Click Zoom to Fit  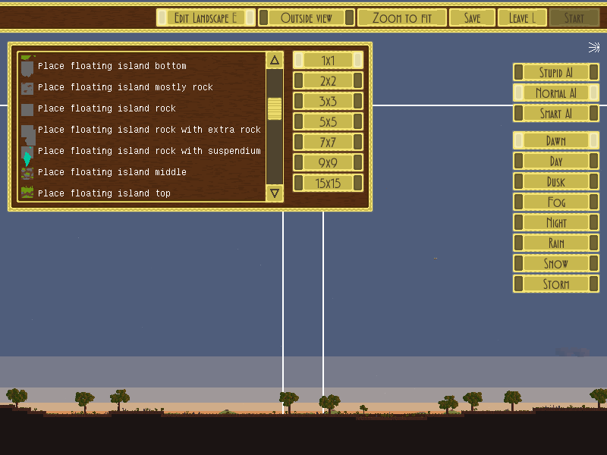[402, 17]
